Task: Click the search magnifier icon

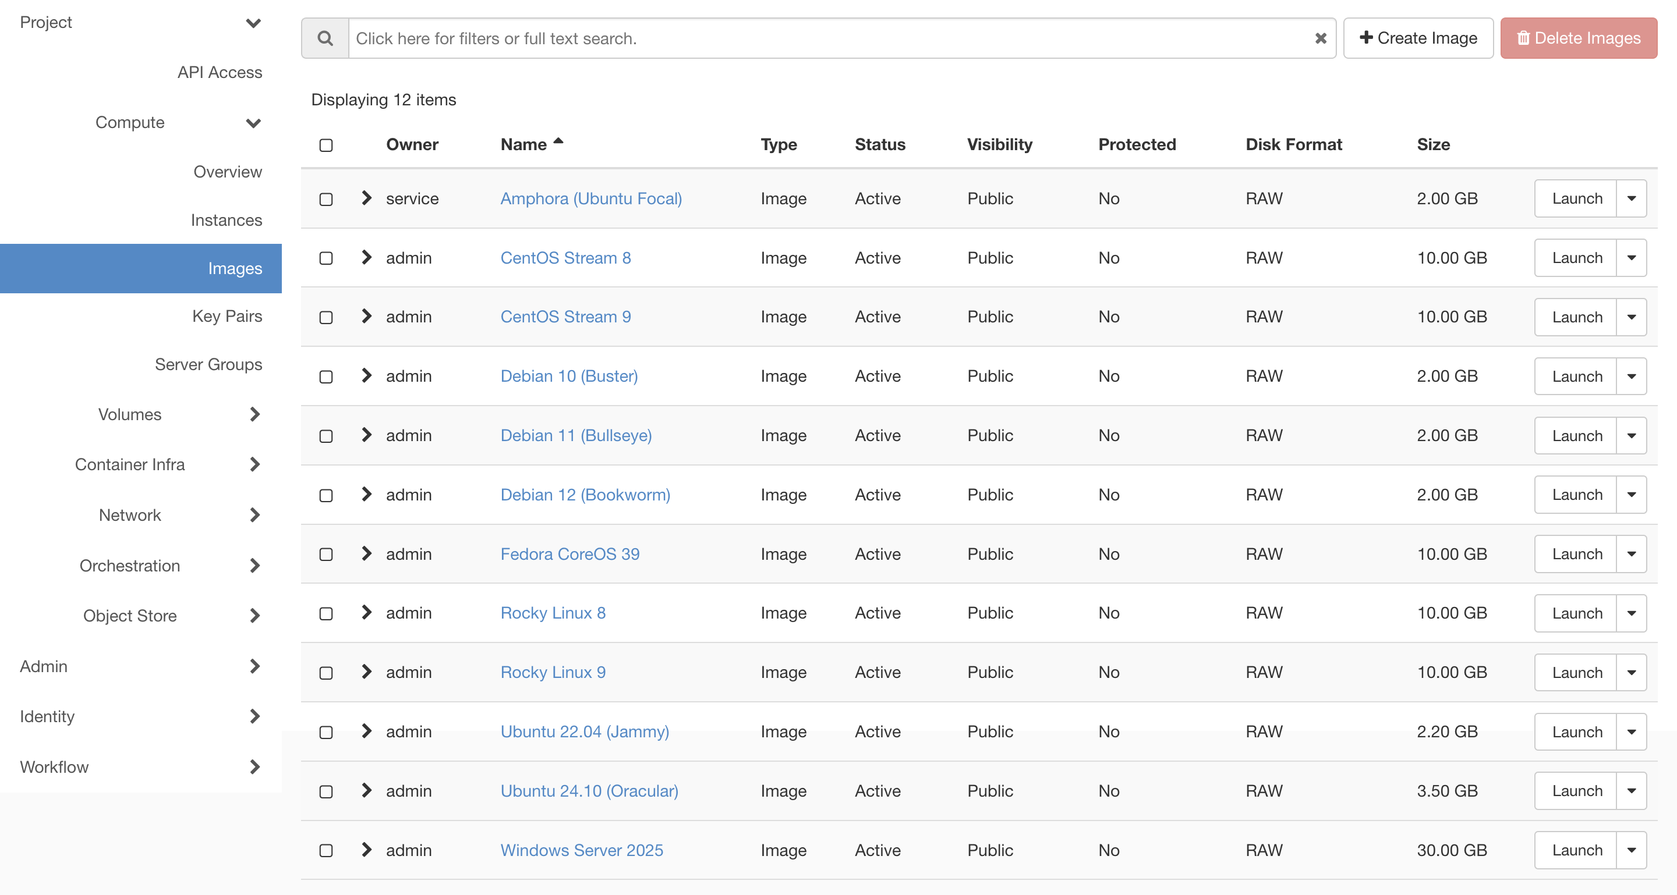Action: click(325, 38)
